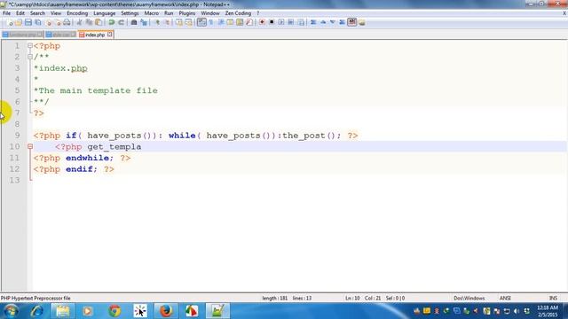Click 'Ln : 10' in status bar
The width and height of the screenshot is (568, 319).
coord(352,299)
